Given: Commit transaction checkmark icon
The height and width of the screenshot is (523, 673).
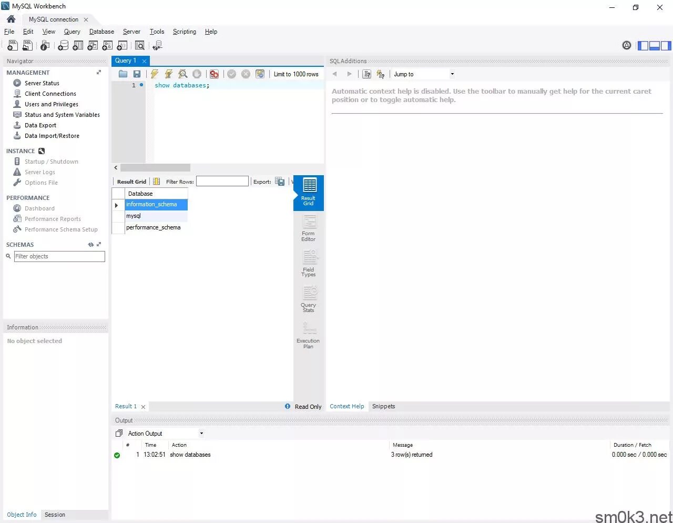Looking at the screenshot, I should [231, 74].
